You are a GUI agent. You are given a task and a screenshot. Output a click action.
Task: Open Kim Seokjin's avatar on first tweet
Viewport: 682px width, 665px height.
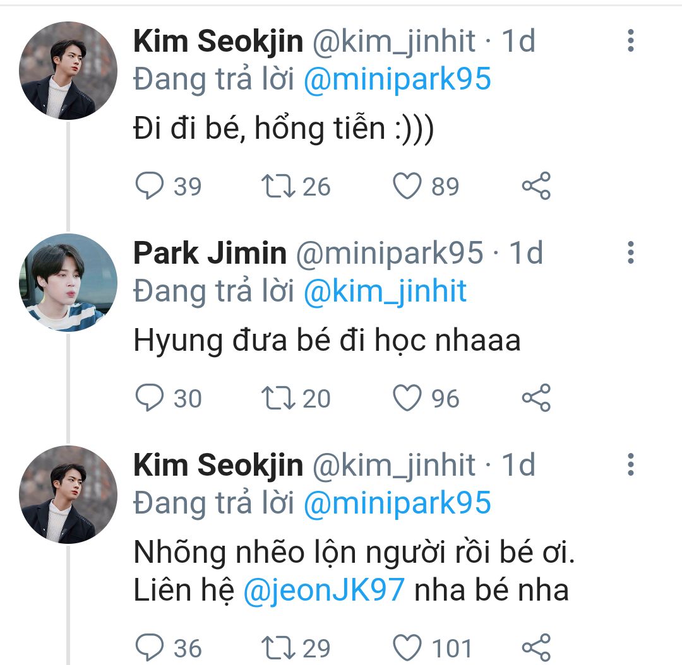click(x=68, y=71)
